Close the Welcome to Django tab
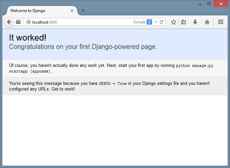 click(x=72, y=11)
